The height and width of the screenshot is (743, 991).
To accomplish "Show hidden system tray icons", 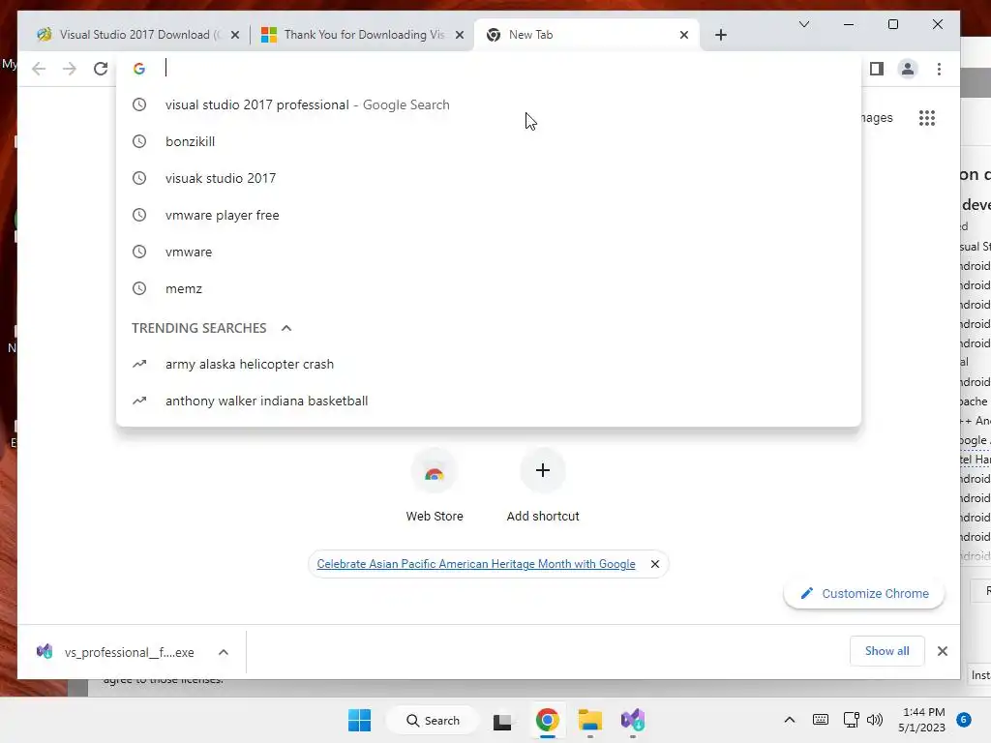I will point(790,720).
